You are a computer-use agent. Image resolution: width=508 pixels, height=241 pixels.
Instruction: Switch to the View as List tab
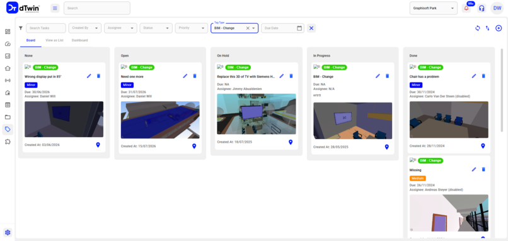tap(54, 40)
